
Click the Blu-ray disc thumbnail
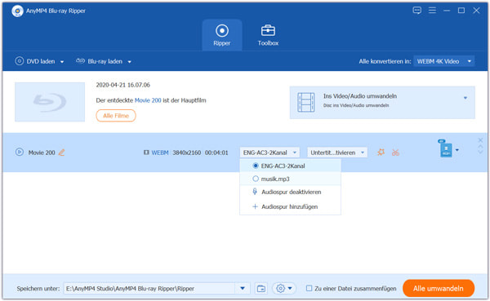tap(50, 102)
